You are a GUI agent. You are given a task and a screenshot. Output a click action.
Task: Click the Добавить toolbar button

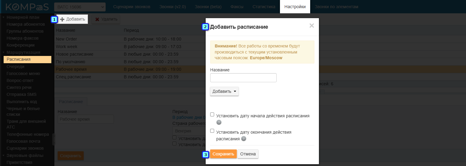tap(72, 19)
